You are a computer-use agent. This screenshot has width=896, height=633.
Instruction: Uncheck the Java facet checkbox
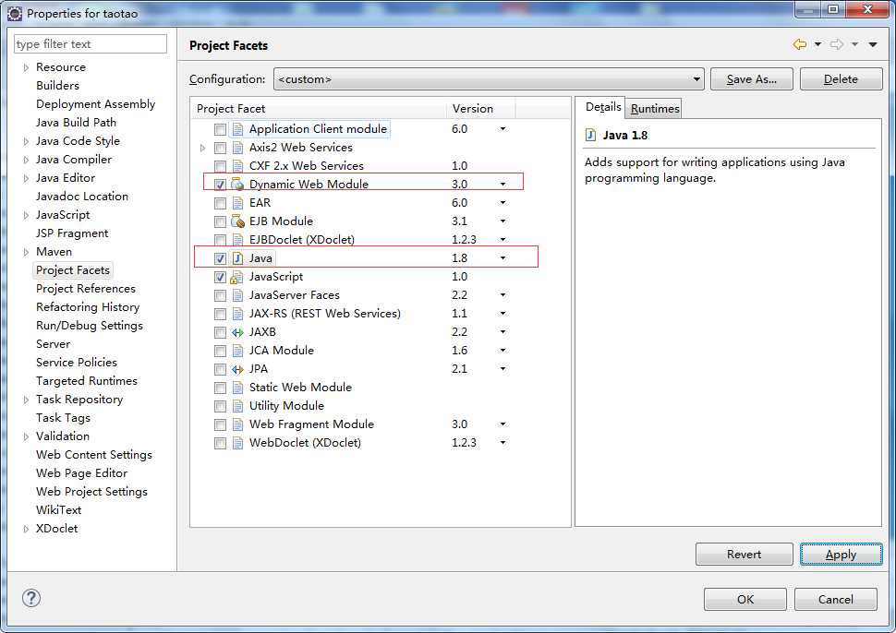[x=220, y=258]
